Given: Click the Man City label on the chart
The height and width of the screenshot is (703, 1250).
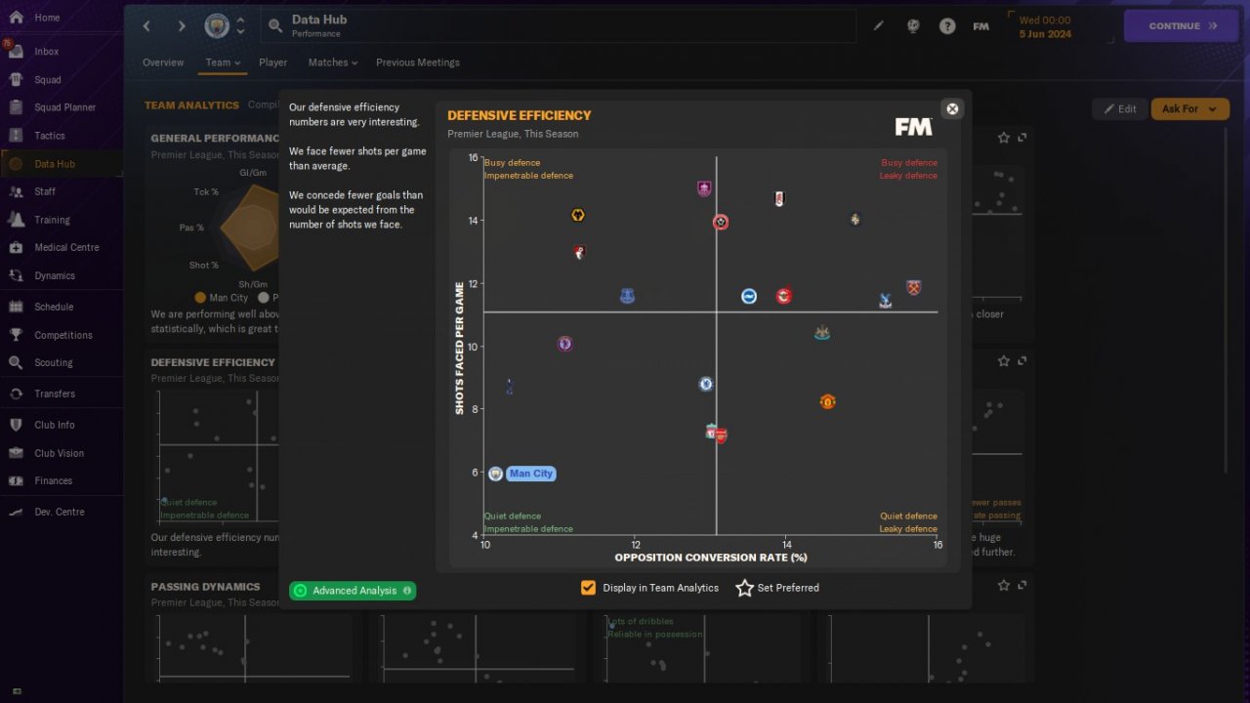Looking at the screenshot, I should 531,474.
